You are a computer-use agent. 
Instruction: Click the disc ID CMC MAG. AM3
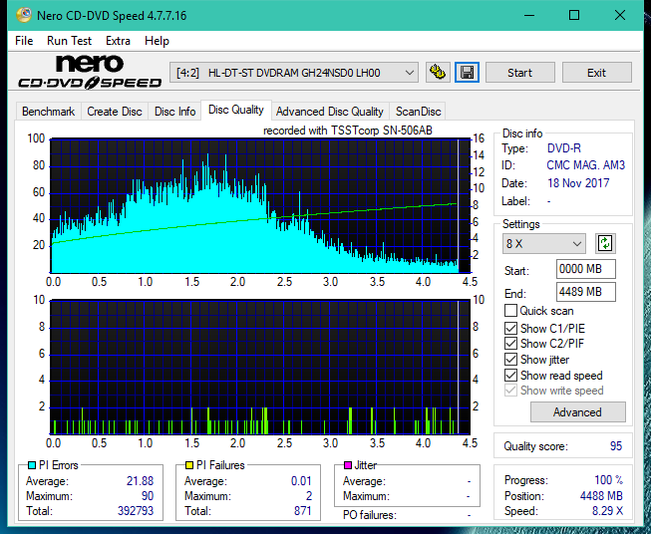(x=585, y=165)
